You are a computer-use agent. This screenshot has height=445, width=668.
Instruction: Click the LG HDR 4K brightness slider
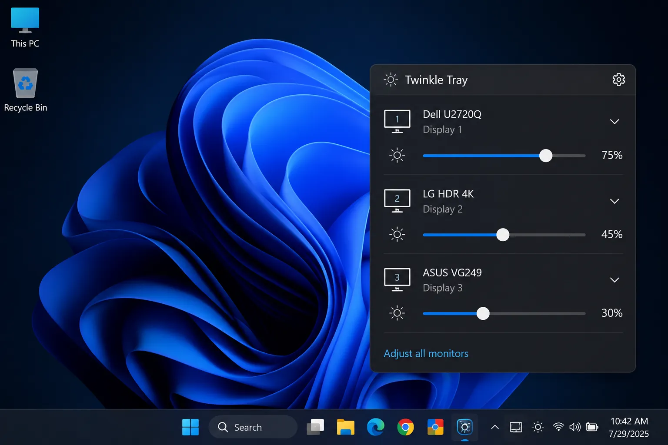[x=504, y=235]
